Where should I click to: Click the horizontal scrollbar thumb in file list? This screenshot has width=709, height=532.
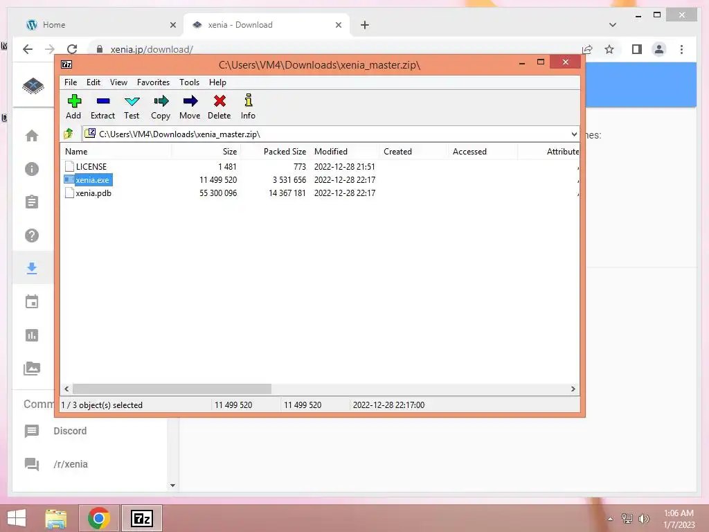click(172, 389)
